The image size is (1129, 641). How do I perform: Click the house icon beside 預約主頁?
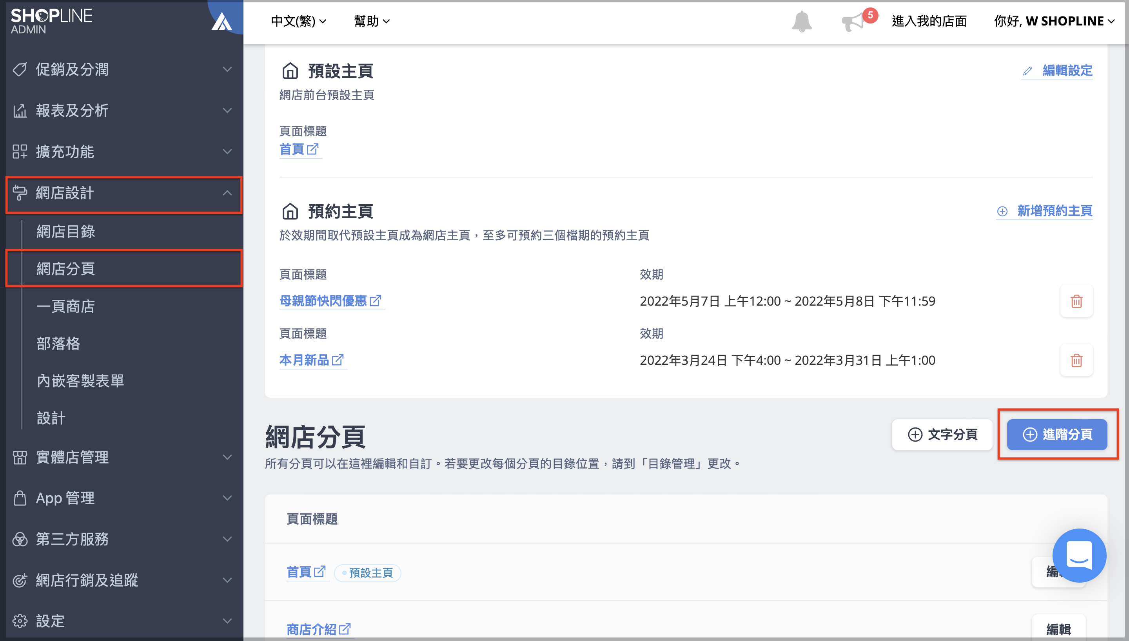click(290, 211)
